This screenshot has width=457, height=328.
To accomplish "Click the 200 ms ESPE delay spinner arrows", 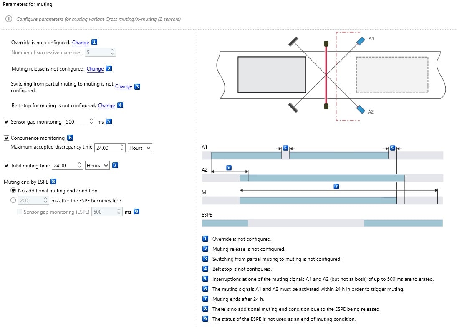I will click(x=45, y=200).
